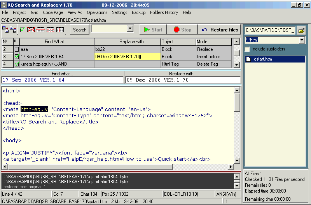
Task: Click the second disk icon in toolbar
Action: 13,30
